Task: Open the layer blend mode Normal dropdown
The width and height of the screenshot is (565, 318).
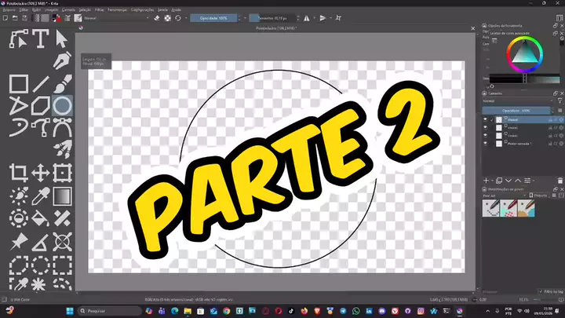Action: coord(517,101)
